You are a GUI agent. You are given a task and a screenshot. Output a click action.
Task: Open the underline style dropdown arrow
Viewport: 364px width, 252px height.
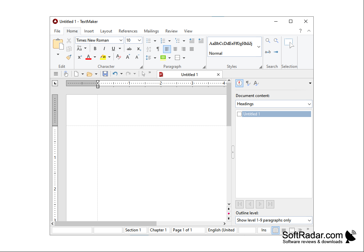point(120,48)
